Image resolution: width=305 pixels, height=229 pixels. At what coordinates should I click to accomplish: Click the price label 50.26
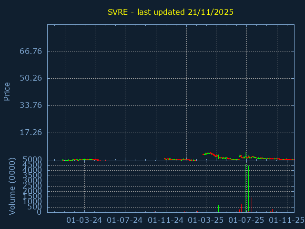click(x=30, y=78)
